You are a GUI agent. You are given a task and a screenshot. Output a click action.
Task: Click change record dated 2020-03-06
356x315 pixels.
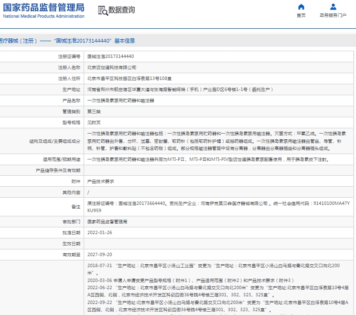point(191,281)
